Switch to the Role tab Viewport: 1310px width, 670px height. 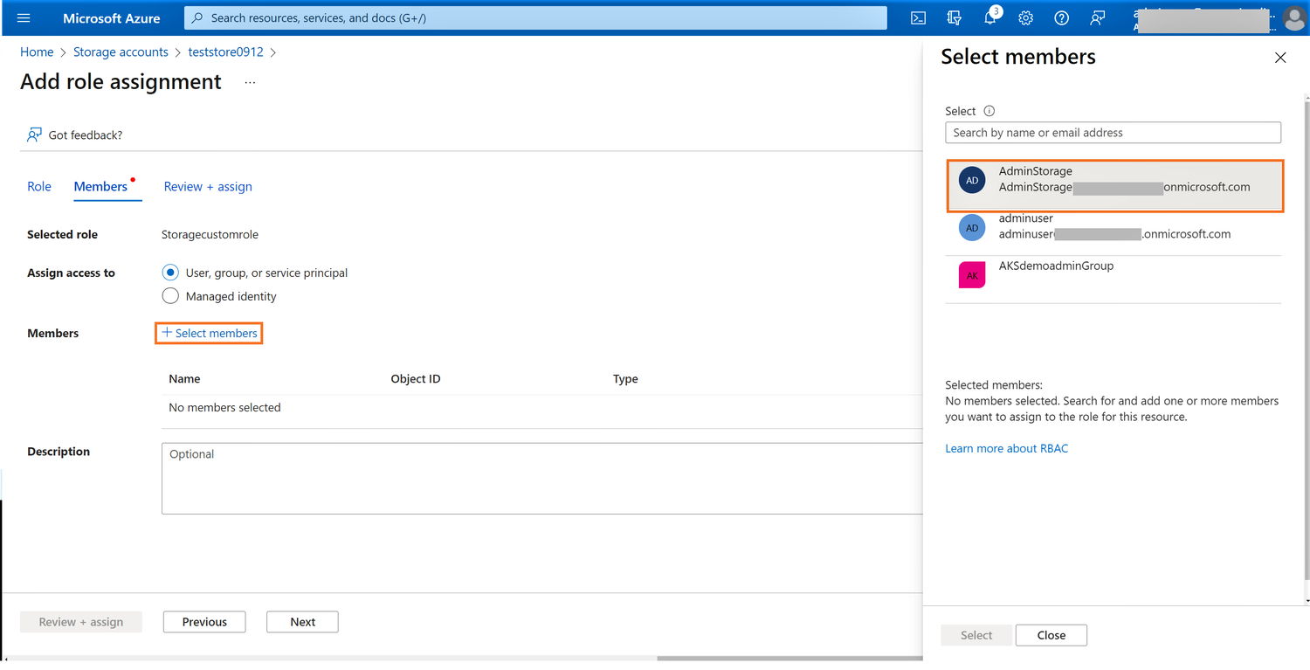pos(39,186)
